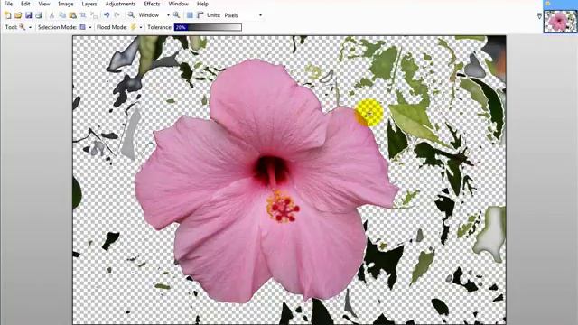
Task: Open the Window menu
Action: tap(179, 4)
